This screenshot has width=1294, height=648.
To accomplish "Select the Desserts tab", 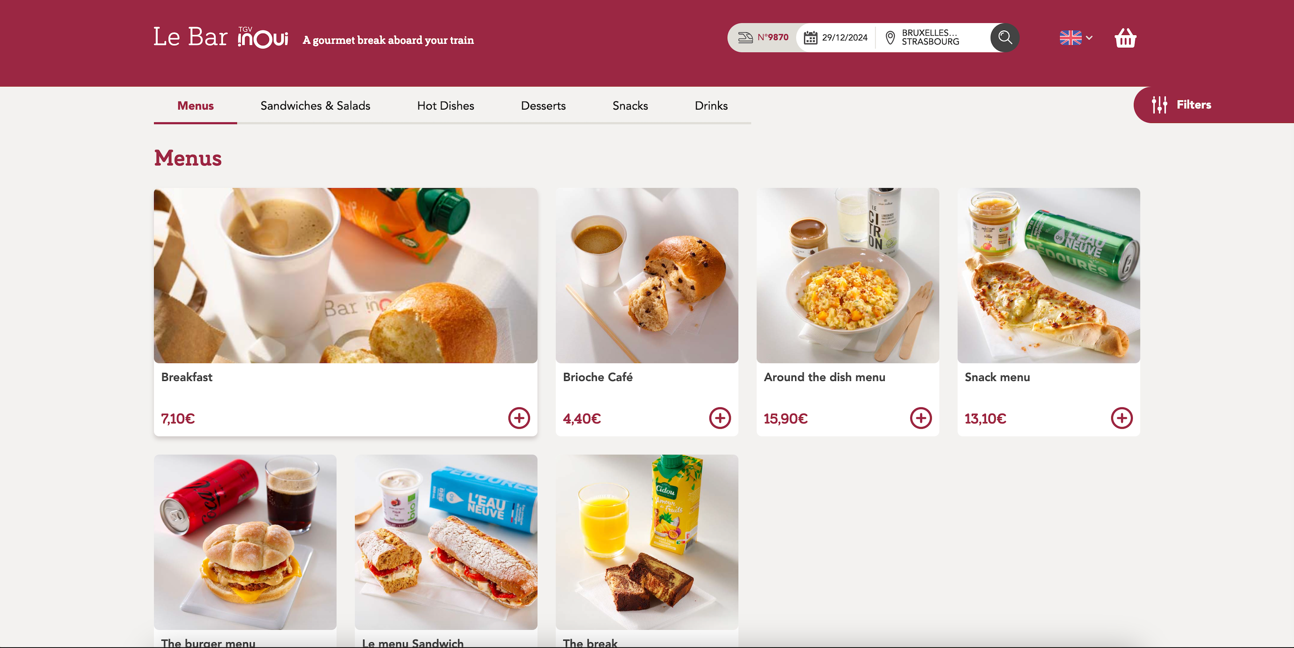I will (x=543, y=106).
